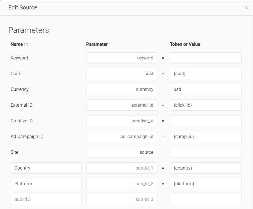
Task: Click the empty Keyword token value field
Action: pos(205,58)
